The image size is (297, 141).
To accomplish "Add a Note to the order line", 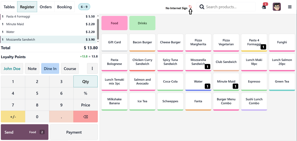I will pos(32,68).
